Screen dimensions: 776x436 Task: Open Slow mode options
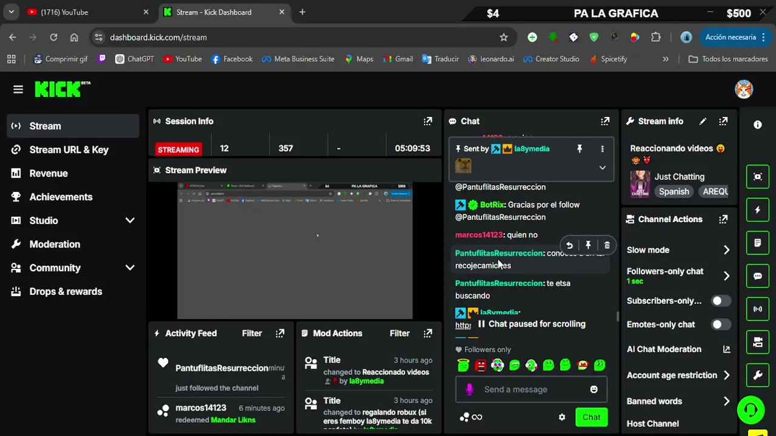pyautogui.click(x=678, y=250)
